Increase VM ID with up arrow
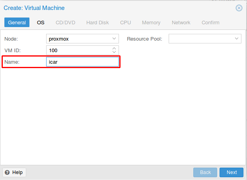The width and height of the screenshot is (247, 180). click(x=114, y=49)
